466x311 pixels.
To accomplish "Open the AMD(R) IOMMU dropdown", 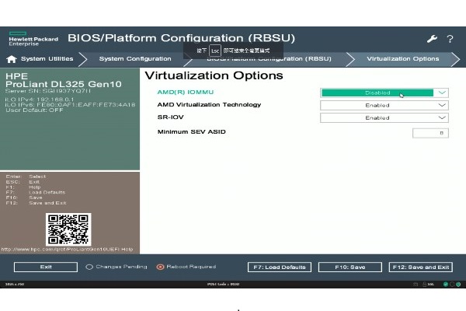I will 384,93.
